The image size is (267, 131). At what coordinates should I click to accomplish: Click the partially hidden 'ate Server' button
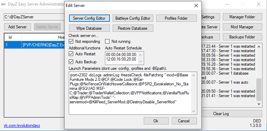(210, 27)
